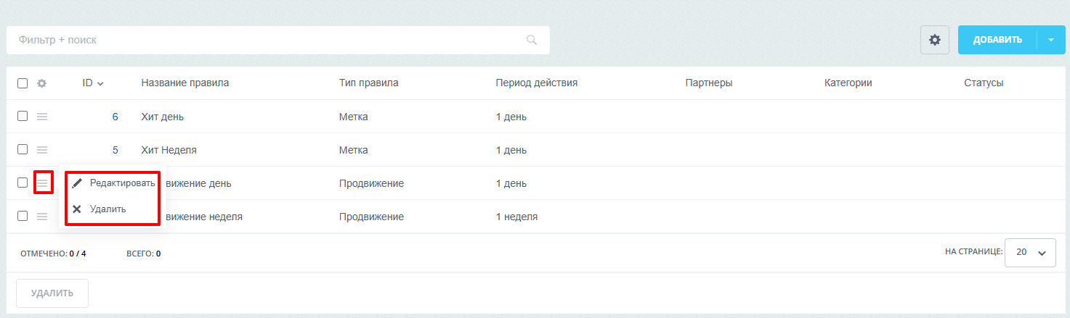Click the highlighted row menu icon for Продвижение день
1070x318 pixels.
tap(43, 183)
